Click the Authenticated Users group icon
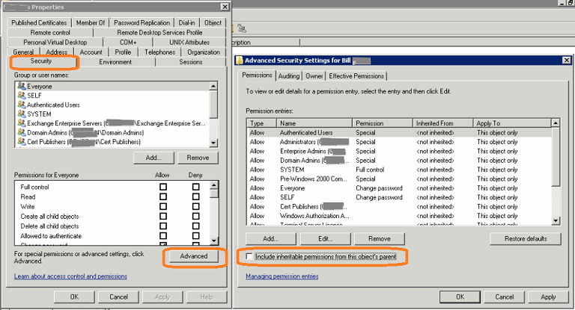The width and height of the screenshot is (575, 310). point(21,105)
